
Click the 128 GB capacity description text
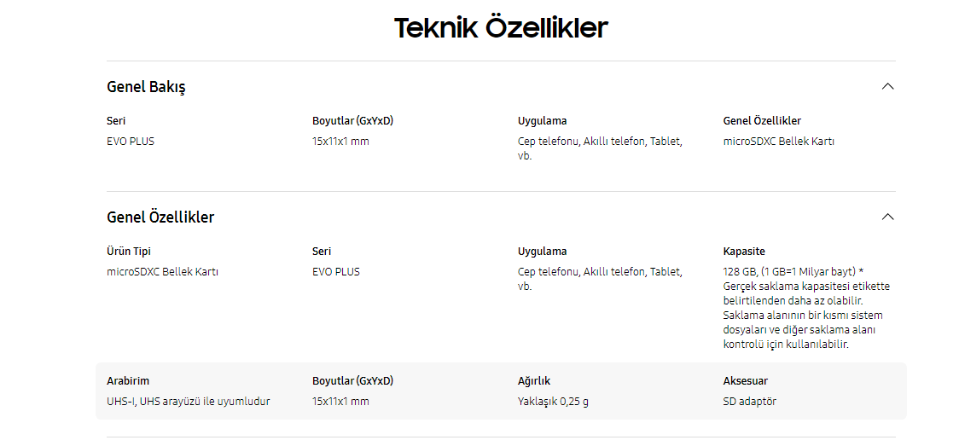(805, 308)
